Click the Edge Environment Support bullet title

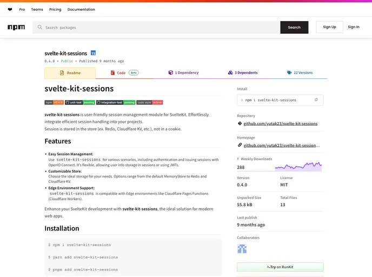click(x=71, y=188)
